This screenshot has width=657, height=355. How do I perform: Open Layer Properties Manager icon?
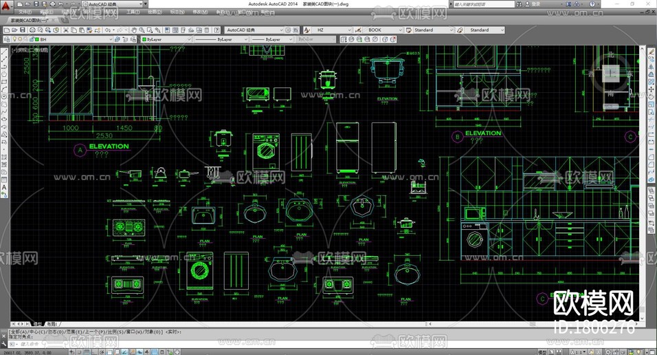[x=7, y=39]
